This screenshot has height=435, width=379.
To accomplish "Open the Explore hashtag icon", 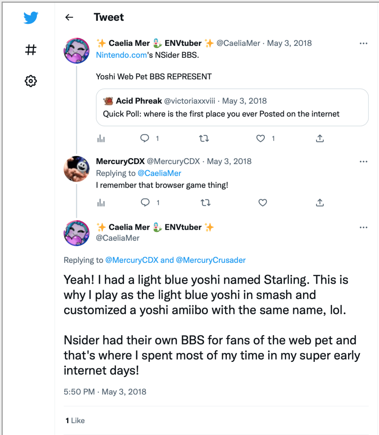I will pyautogui.click(x=31, y=50).
